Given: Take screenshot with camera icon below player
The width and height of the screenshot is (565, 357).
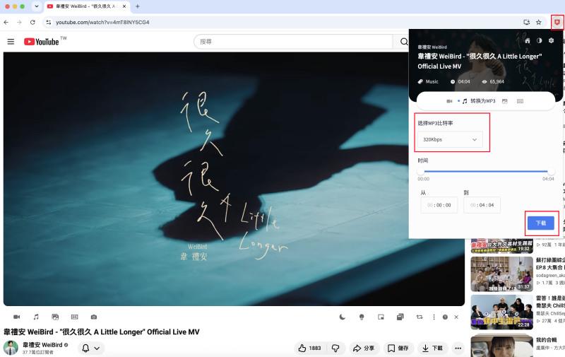Looking at the screenshot, I should point(94,317).
